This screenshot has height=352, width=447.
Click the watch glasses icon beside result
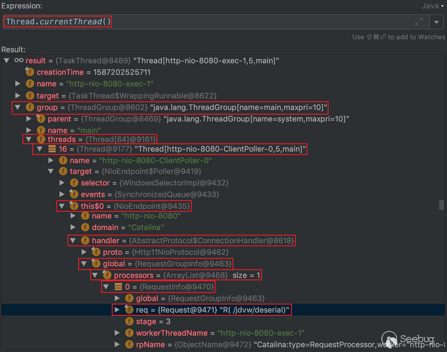coord(19,60)
